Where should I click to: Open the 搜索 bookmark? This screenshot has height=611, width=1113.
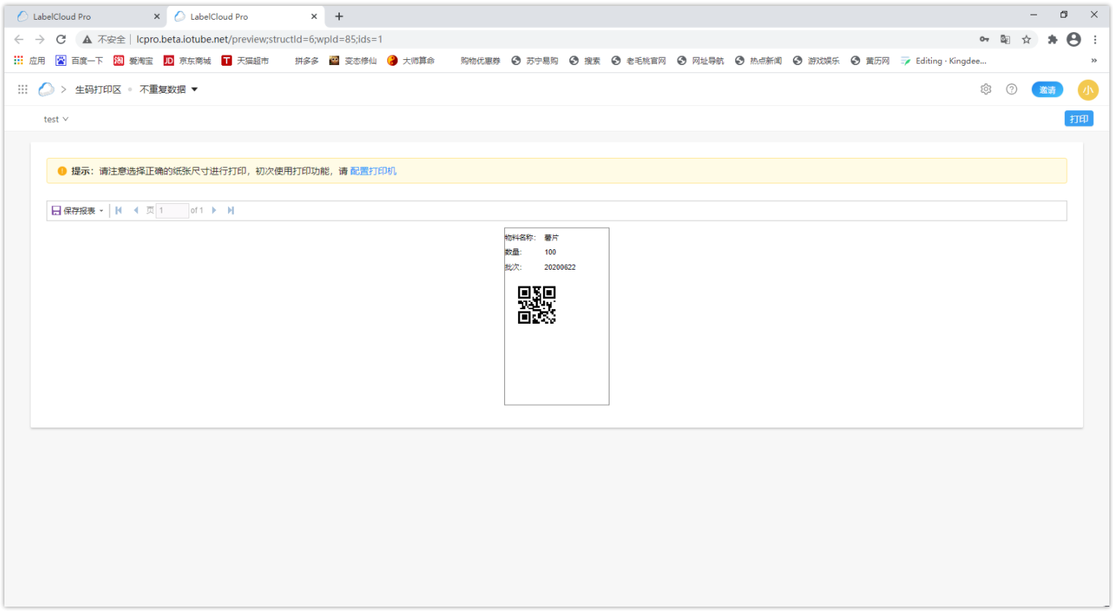tap(585, 61)
